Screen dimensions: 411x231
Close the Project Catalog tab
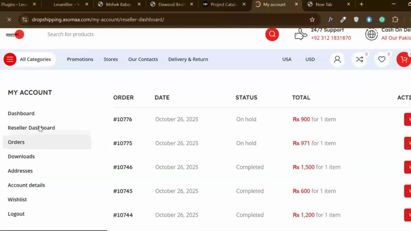(x=244, y=4)
